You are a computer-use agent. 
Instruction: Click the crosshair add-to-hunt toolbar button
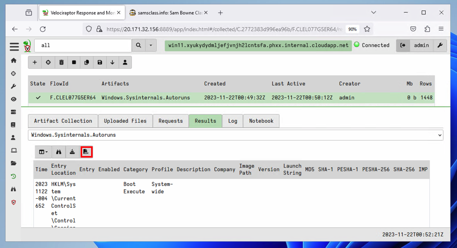point(48,62)
